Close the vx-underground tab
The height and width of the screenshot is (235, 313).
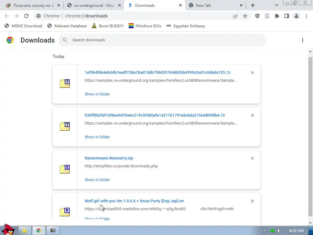(120, 6)
